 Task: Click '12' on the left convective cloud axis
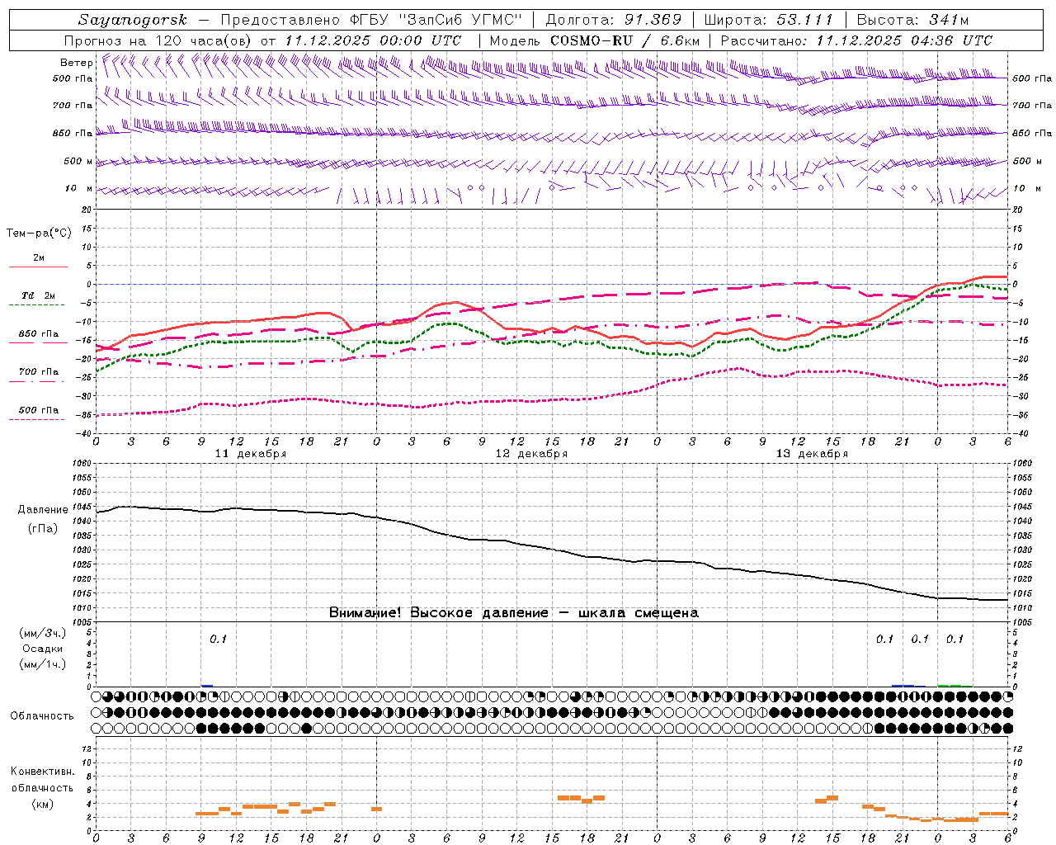tap(87, 749)
